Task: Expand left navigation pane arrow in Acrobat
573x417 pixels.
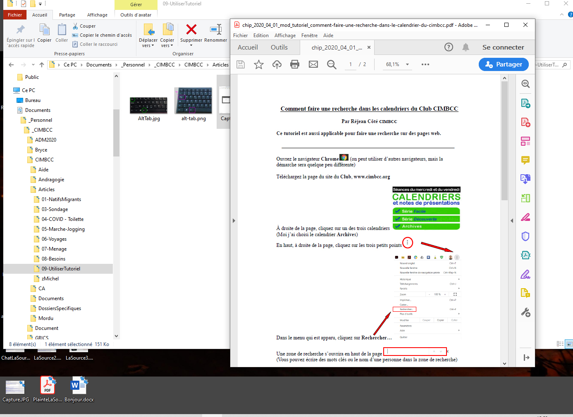Action: tap(234, 221)
